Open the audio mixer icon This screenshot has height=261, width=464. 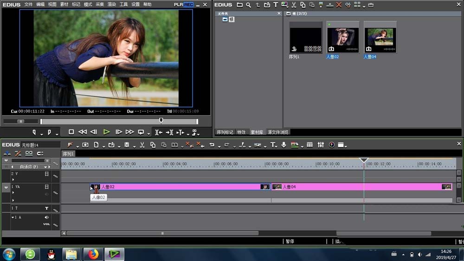pos(321,145)
